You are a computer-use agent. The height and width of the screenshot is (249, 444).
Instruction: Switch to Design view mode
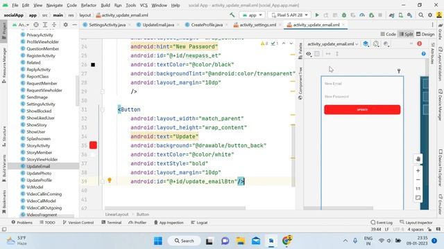[x=425, y=34]
